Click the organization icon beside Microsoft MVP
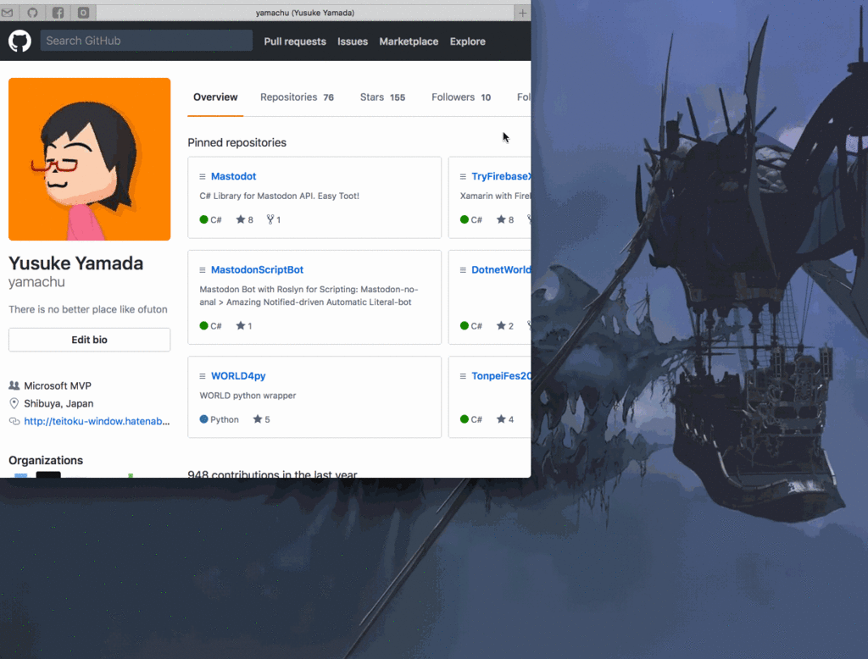The image size is (868, 659). click(14, 385)
